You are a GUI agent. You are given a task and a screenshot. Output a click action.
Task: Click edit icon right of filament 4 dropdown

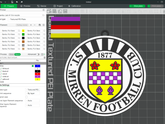click(x=44, y=34)
